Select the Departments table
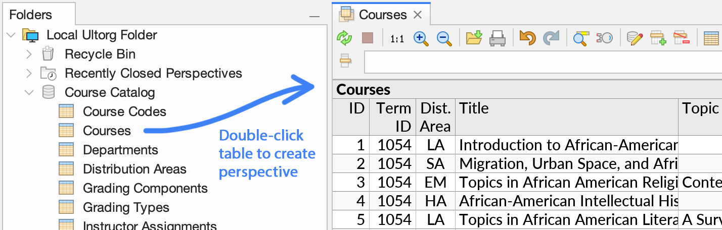The image size is (722, 230). pyautogui.click(x=120, y=150)
